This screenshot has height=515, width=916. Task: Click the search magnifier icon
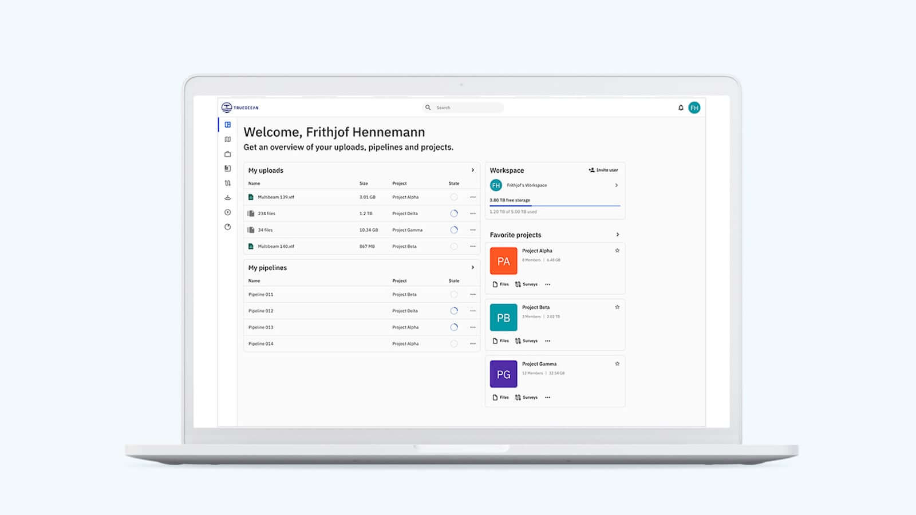pyautogui.click(x=428, y=108)
